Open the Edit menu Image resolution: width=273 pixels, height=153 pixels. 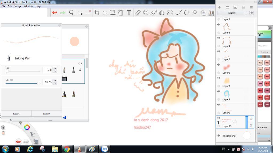[x=10, y=6]
